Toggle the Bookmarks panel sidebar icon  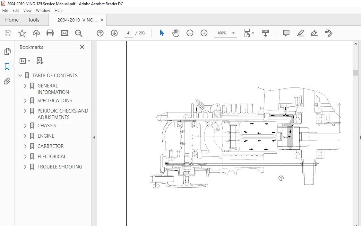[7, 67]
